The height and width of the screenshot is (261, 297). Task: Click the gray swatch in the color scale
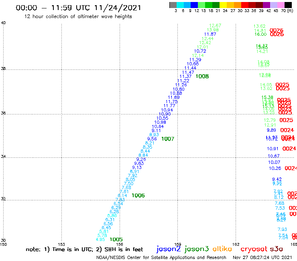[173, 5]
